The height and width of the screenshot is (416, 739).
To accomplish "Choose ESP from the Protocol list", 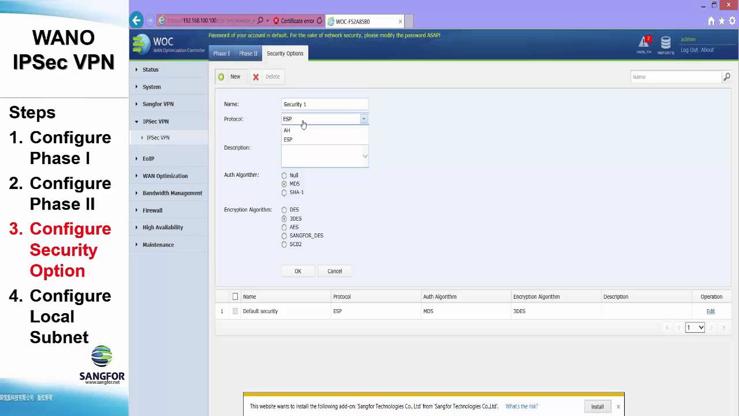I will click(x=324, y=139).
